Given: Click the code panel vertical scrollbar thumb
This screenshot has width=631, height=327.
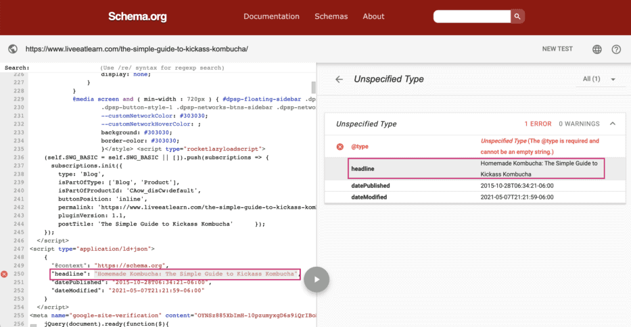Looking at the screenshot, I should coord(314,87).
